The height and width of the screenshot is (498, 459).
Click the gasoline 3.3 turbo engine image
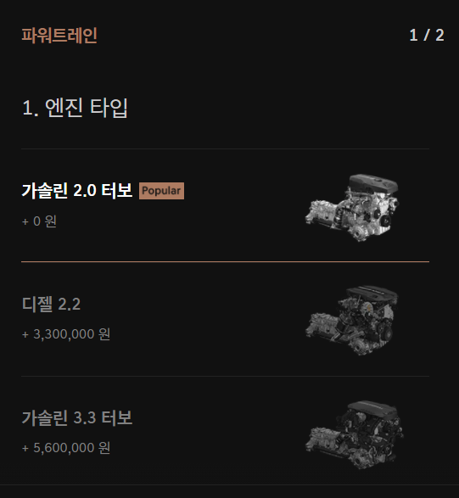click(x=354, y=434)
